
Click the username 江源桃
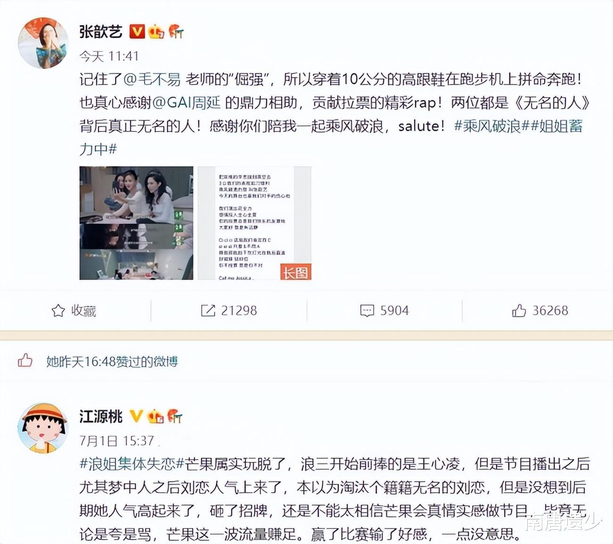pos(101,416)
